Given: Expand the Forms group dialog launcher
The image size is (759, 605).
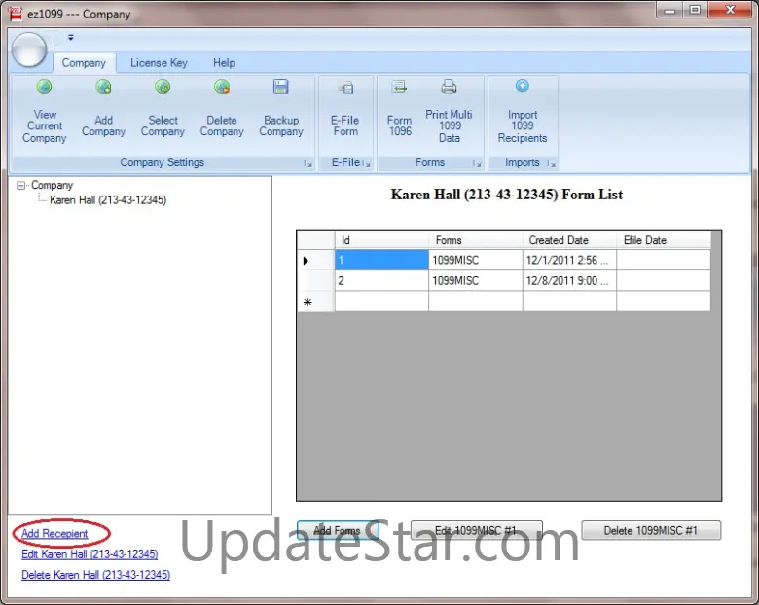Looking at the screenshot, I should (x=477, y=163).
